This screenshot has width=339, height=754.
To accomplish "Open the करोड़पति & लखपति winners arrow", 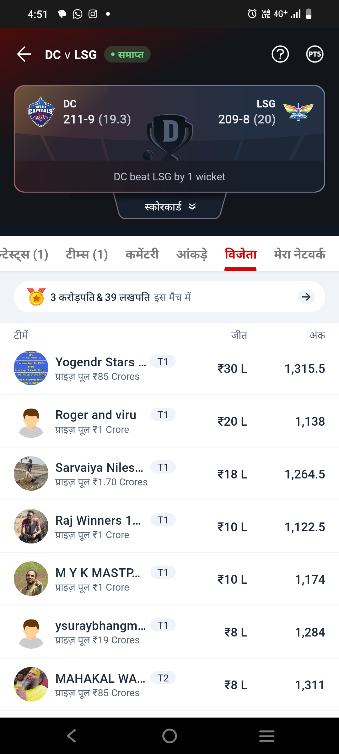I will [306, 297].
